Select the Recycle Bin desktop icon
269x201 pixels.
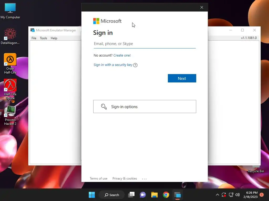[256, 170]
